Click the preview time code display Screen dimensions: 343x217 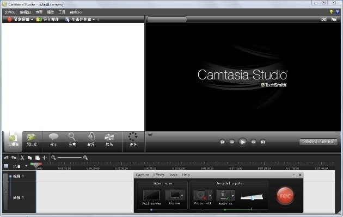click(x=318, y=142)
